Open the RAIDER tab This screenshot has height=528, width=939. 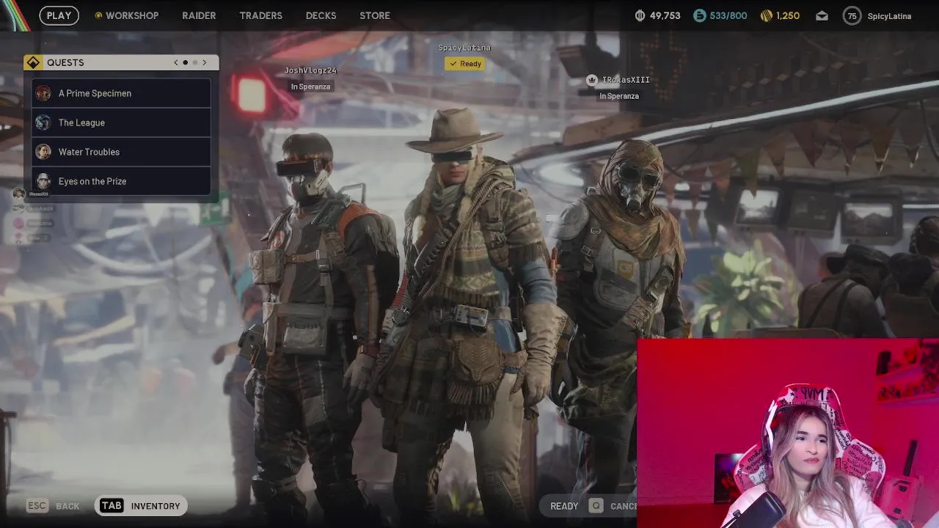pyautogui.click(x=199, y=15)
